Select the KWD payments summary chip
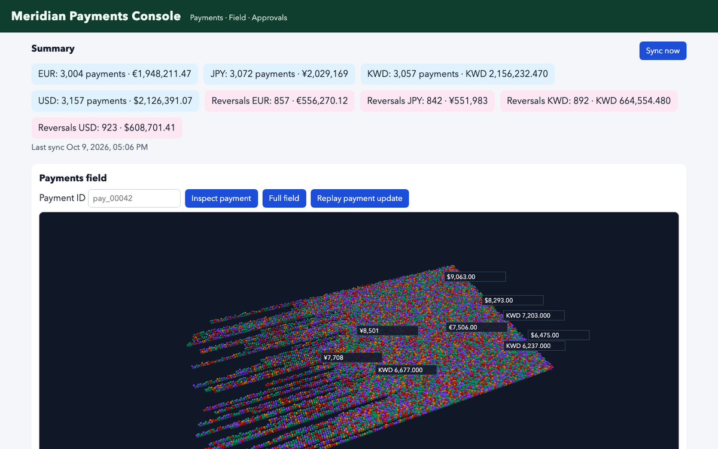 pos(458,74)
